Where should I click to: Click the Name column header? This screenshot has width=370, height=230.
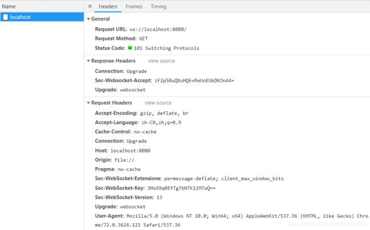click(x=9, y=7)
